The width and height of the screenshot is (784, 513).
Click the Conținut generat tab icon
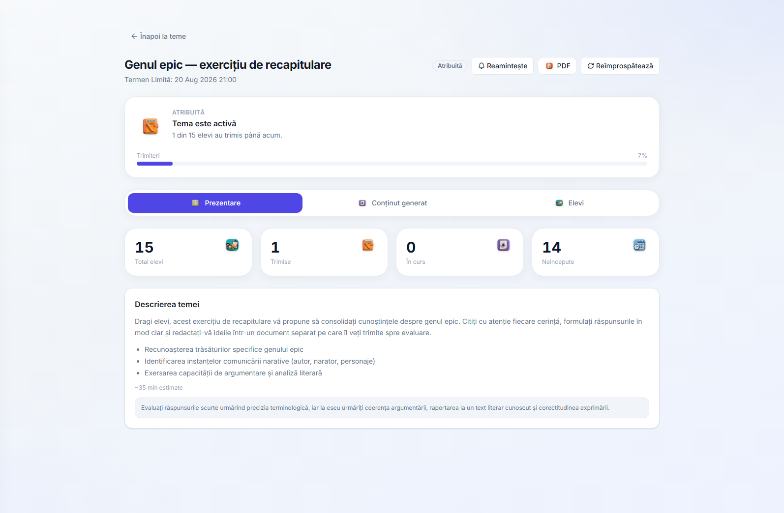[362, 203]
